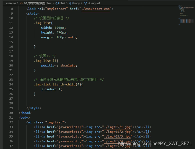
Task: Click the opening <style> tag
Action: click(x=33, y=13)
